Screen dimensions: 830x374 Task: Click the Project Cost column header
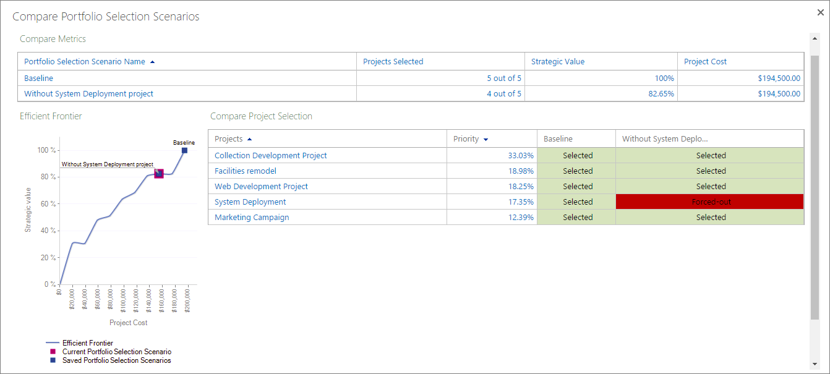pos(705,62)
